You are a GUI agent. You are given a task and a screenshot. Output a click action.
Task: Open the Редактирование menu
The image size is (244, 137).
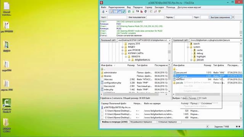coord(116,7)
